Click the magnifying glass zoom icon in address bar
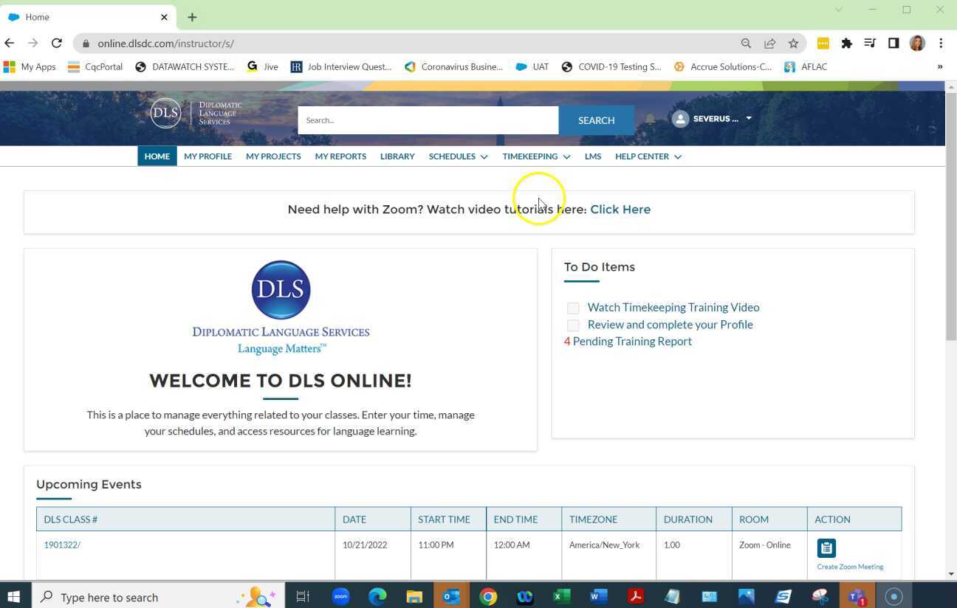The width and height of the screenshot is (957, 608). click(x=746, y=43)
